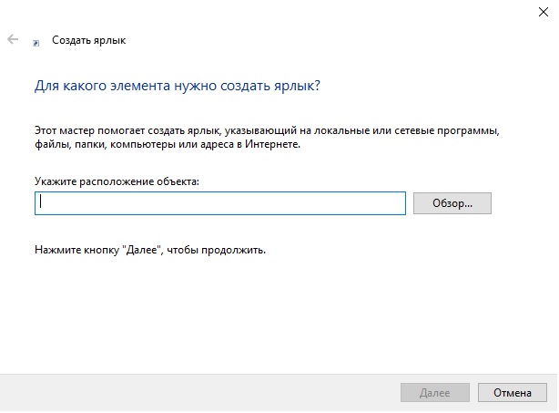The height and width of the screenshot is (413, 559).
Task: Click the blue heading "Для какого элемента нужно создать ярлык?"
Action: point(178,87)
